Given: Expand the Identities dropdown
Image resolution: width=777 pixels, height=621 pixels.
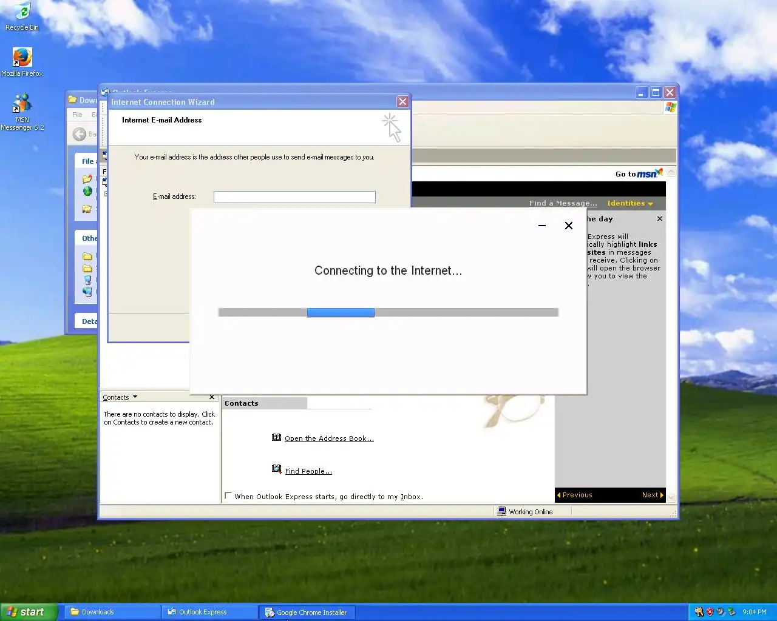Looking at the screenshot, I should coord(630,203).
